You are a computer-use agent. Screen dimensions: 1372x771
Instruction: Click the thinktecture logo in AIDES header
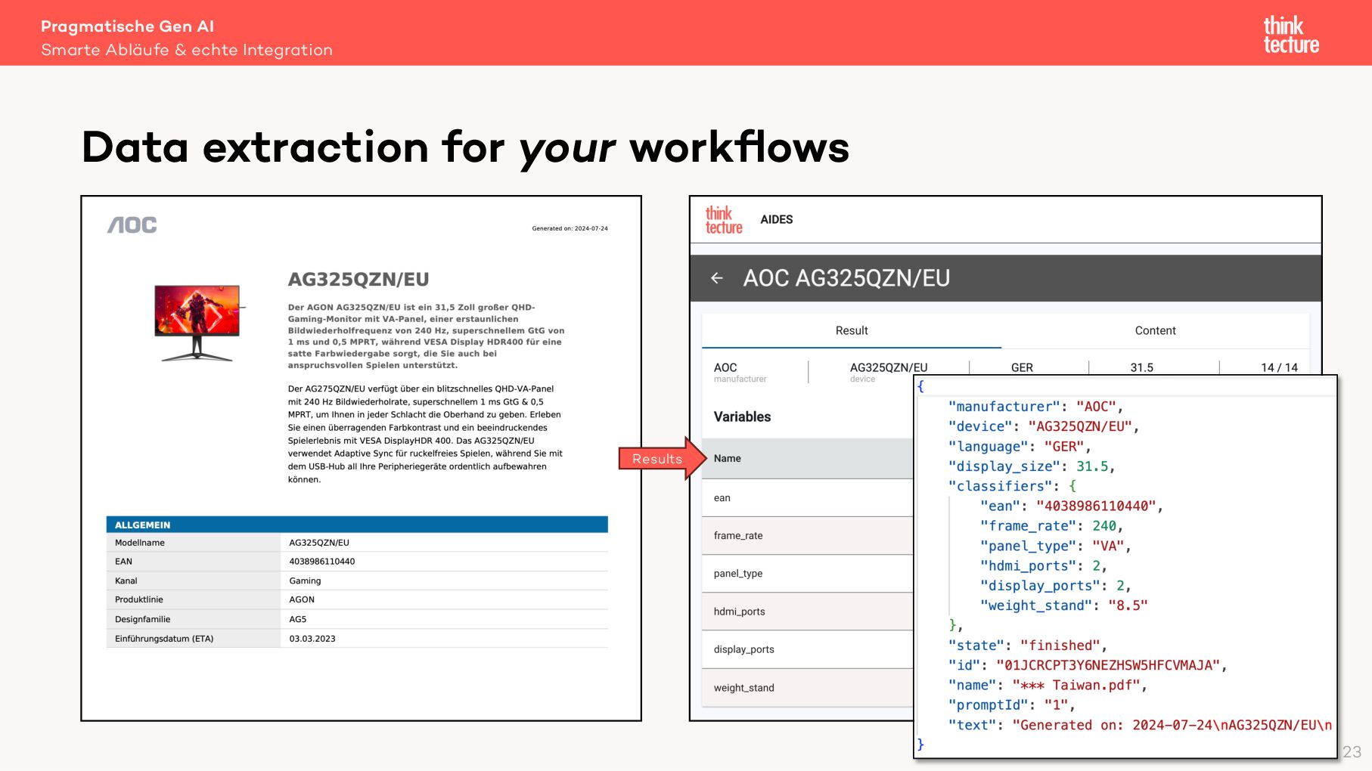[x=724, y=220]
